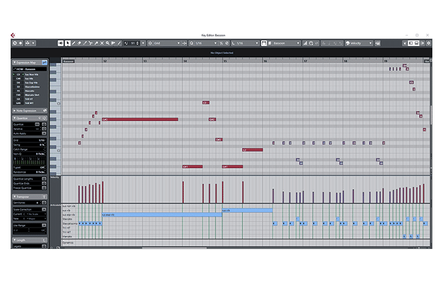Click the Edit VST Instrument keyboard icon
The width and height of the screenshot is (443, 282).
(378, 43)
